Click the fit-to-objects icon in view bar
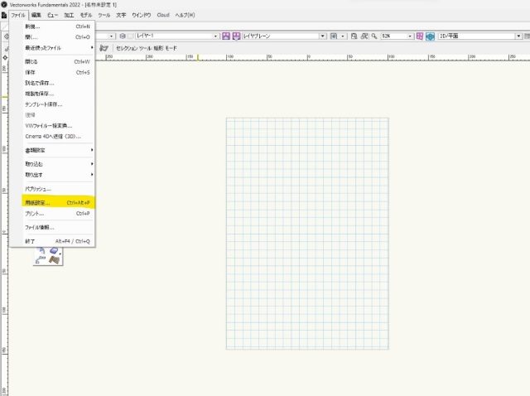530x396 pixels. coord(362,36)
